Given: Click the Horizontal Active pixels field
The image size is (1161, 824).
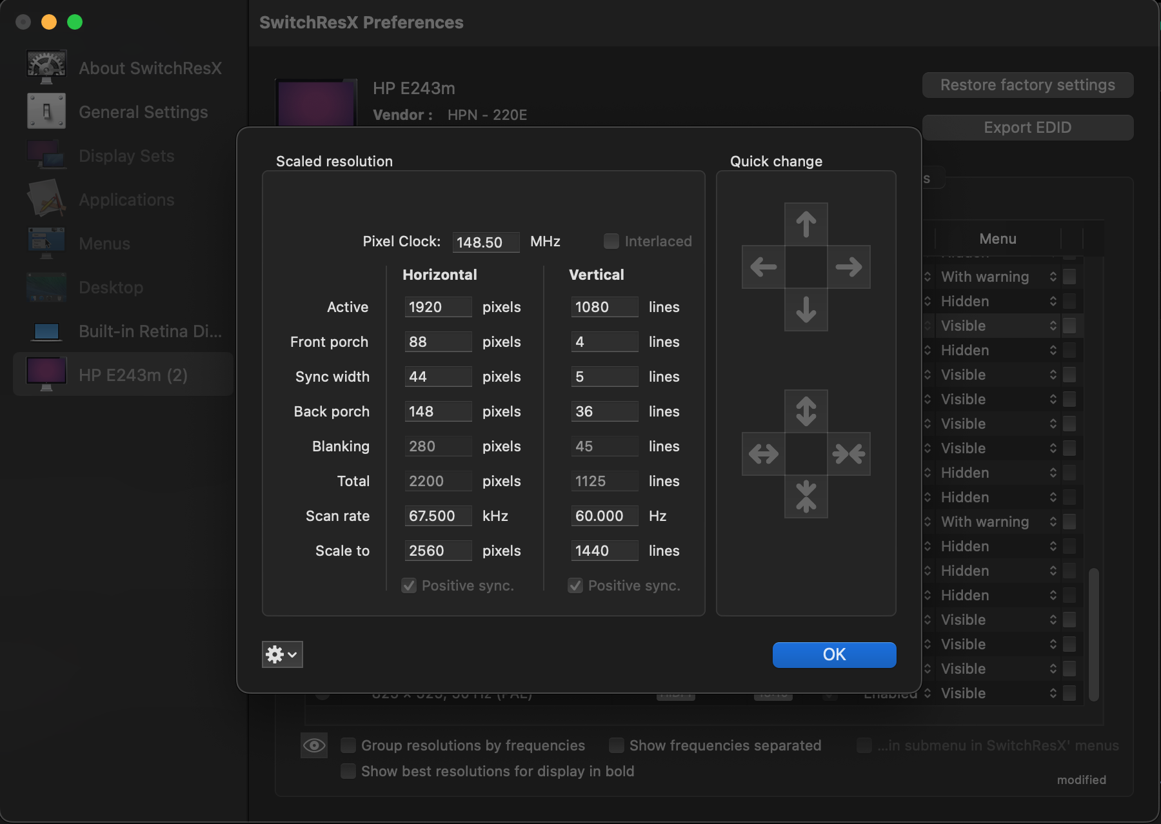Looking at the screenshot, I should tap(438, 307).
